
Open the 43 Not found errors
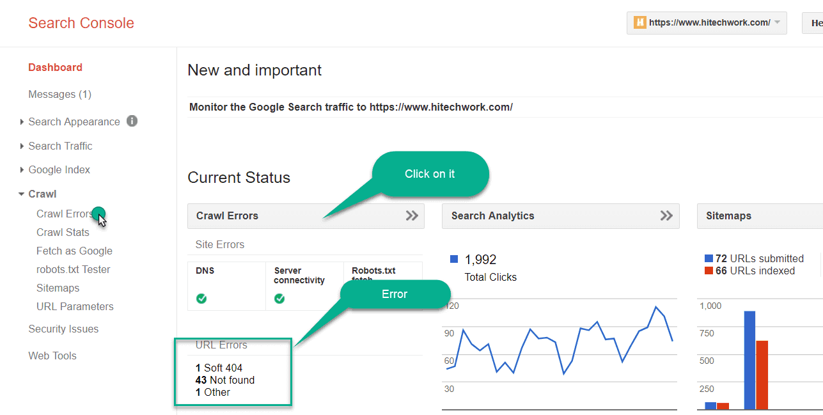225,380
